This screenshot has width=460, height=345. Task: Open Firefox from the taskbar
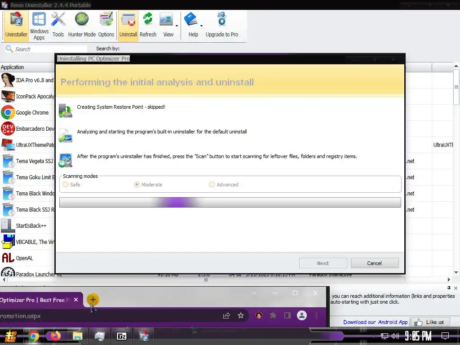tap(55, 336)
